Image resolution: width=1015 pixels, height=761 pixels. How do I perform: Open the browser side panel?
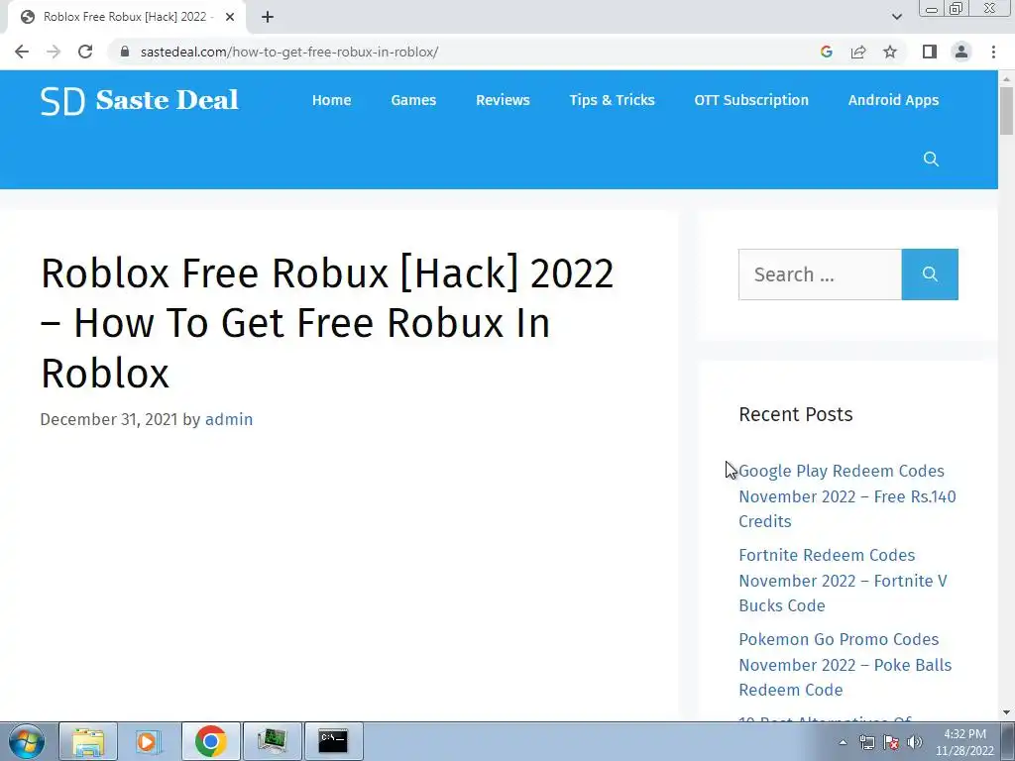(x=930, y=52)
